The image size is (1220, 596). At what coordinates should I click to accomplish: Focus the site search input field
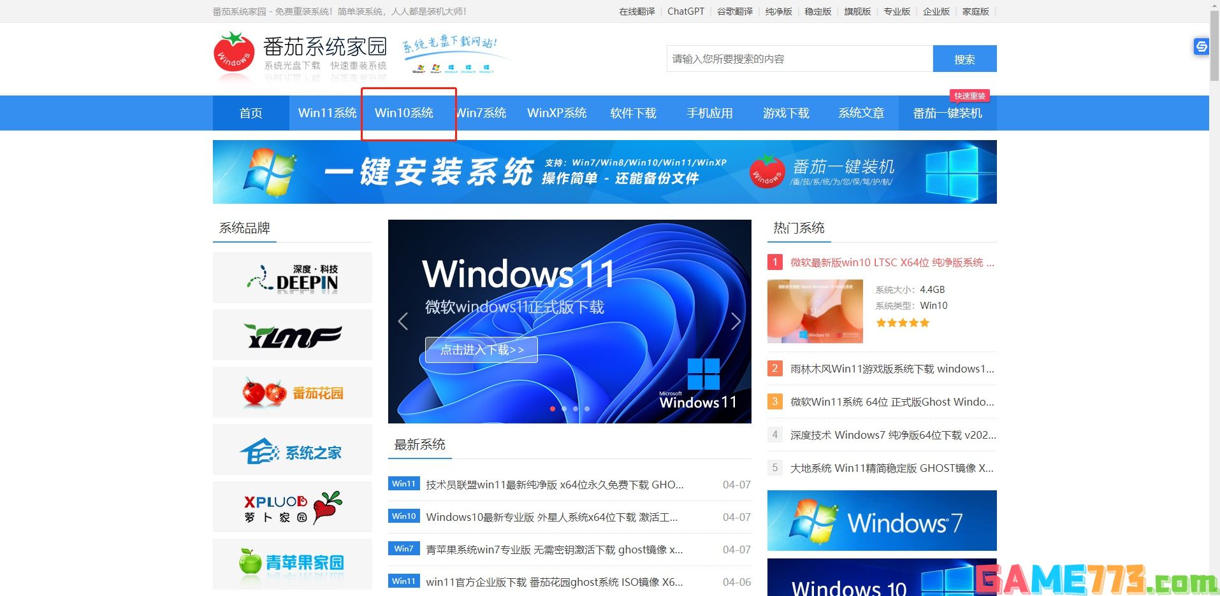click(800, 59)
